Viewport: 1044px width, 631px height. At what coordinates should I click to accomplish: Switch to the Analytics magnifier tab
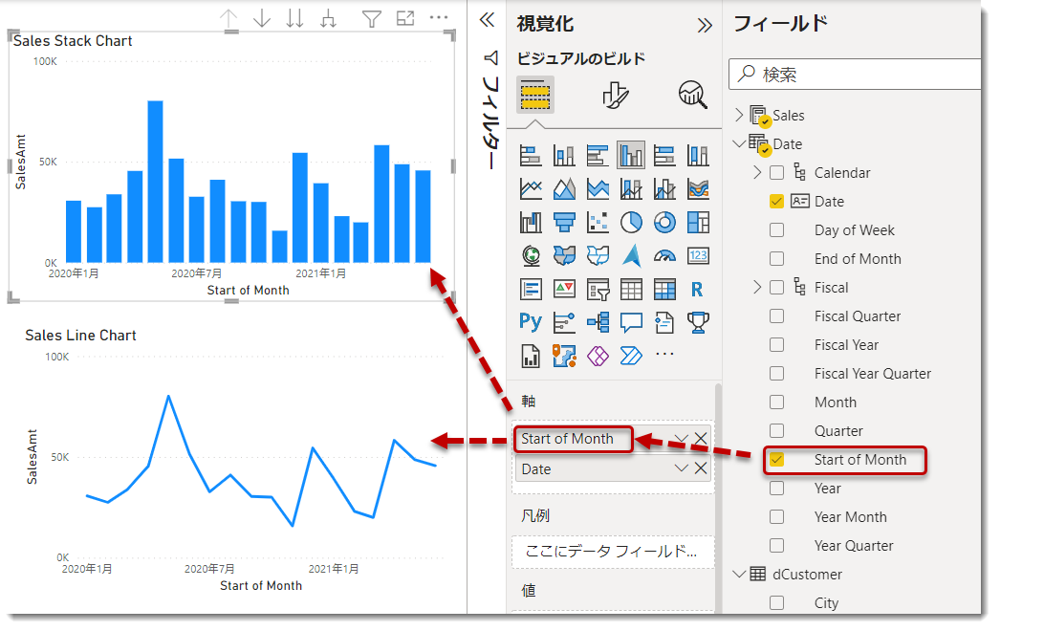pyautogui.click(x=692, y=95)
